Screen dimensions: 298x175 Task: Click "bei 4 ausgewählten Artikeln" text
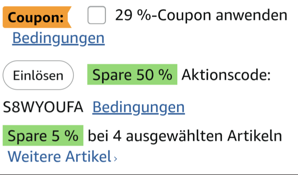pyautogui.click(x=185, y=136)
